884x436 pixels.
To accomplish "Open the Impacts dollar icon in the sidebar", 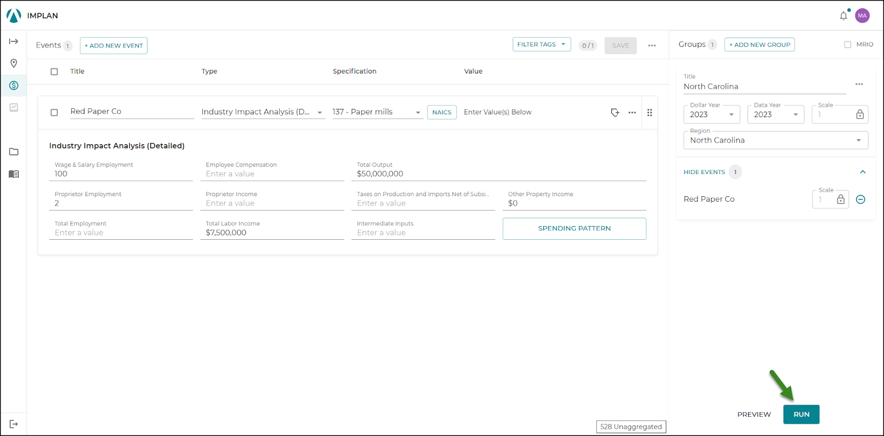I will click(14, 86).
